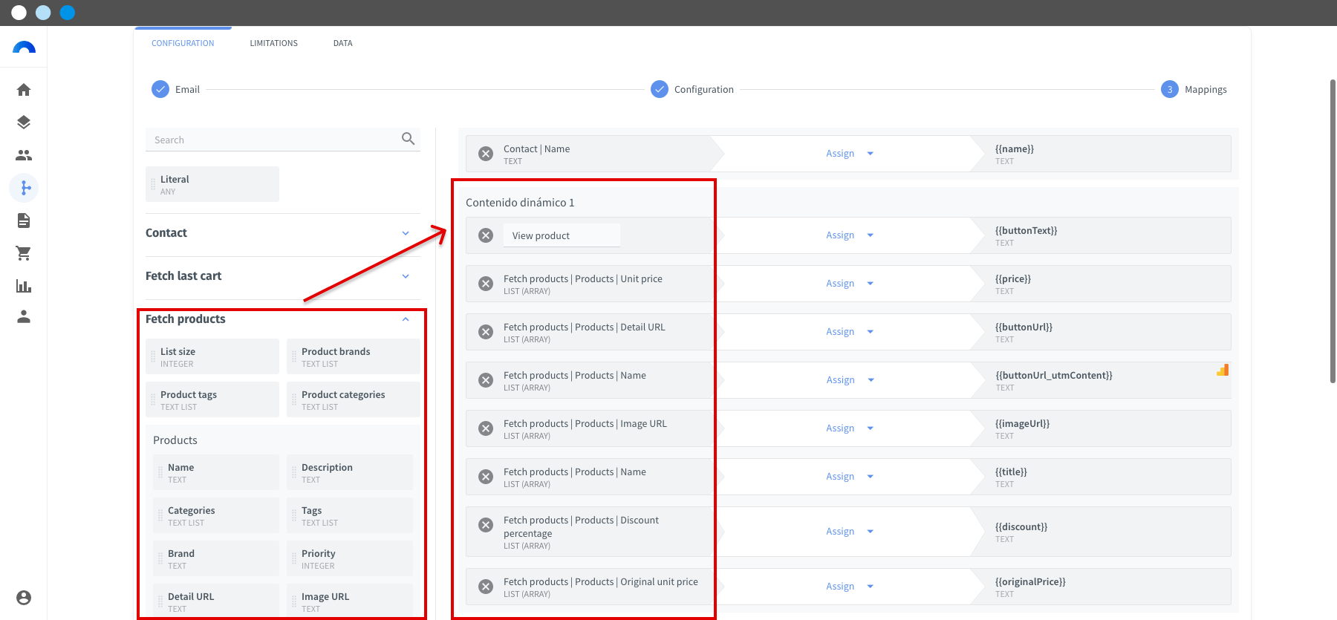The height and width of the screenshot is (620, 1337).
Task: Select the Brand TEXT block
Action: (x=216, y=558)
